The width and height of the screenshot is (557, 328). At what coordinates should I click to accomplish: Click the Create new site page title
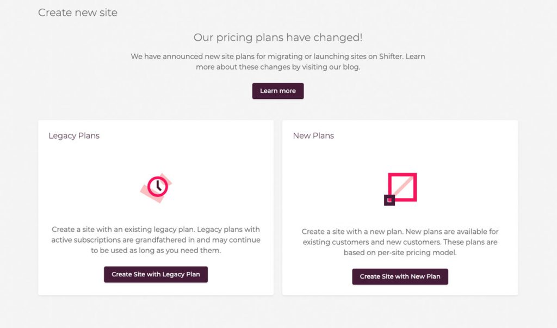[78, 13]
